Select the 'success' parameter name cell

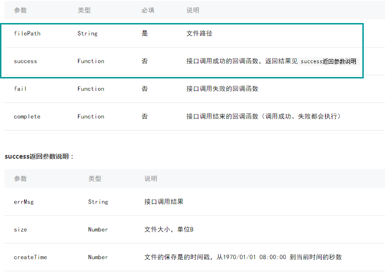click(25, 61)
